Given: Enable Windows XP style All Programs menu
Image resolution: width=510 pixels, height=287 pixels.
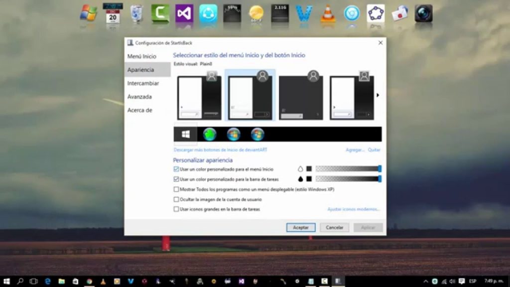Looking at the screenshot, I should click(176, 189).
